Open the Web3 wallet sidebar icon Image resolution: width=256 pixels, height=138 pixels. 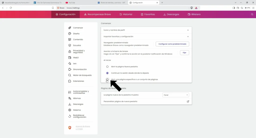tap(70, 57)
